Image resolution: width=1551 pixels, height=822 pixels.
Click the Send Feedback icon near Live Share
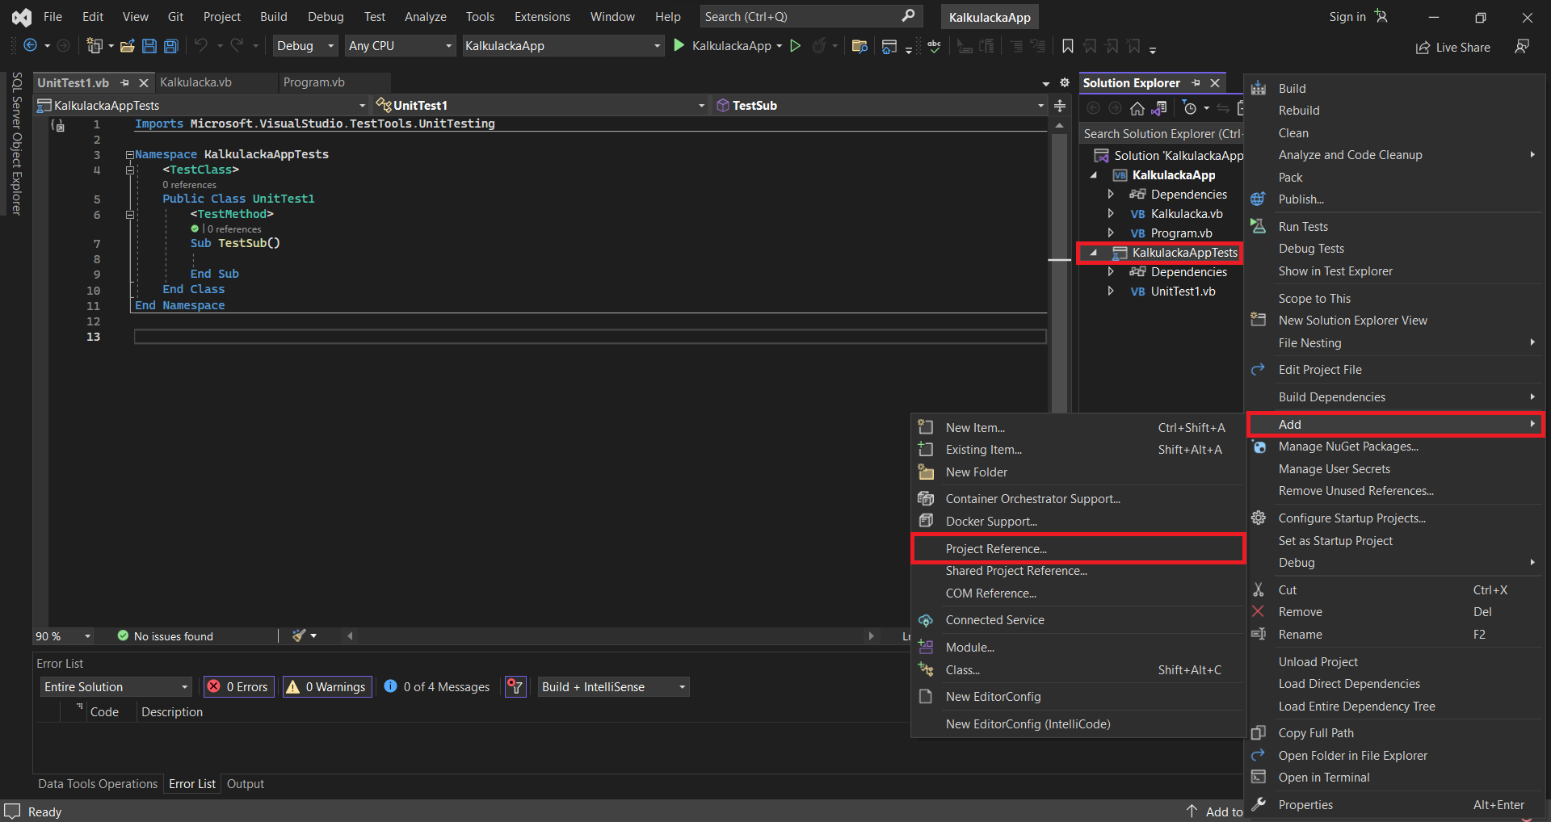[x=1522, y=47]
